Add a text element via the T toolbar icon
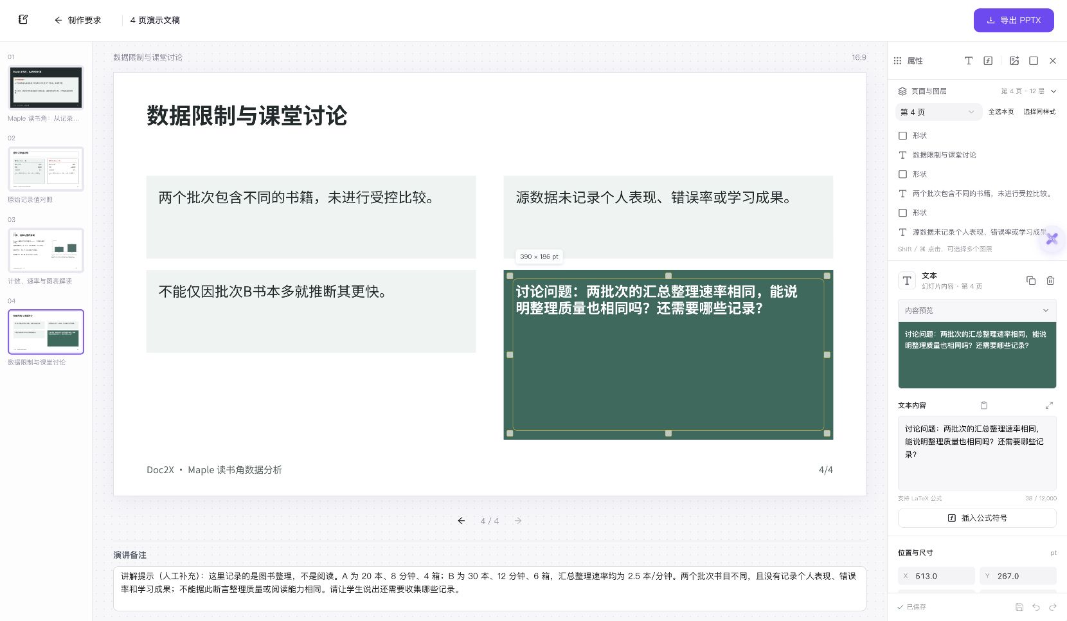This screenshot has height=621, width=1067. pos(969,60)
